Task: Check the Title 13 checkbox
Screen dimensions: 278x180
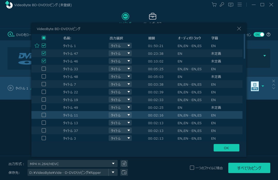Action: (x=44, y=123)
